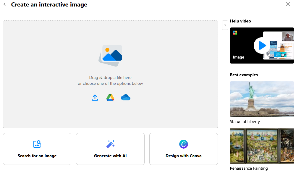This screenshot has width=296, height=172.
Task: Choose the OneDrive cloud icon
Action: click(x=126, y=98)
